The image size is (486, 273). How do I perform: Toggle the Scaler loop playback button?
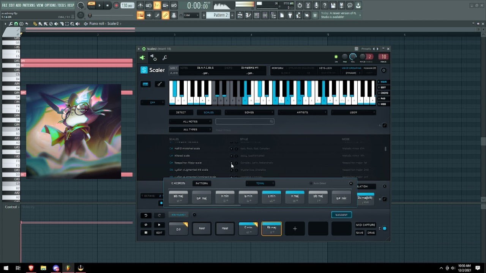pyautogui.click(x=145, y=225)
